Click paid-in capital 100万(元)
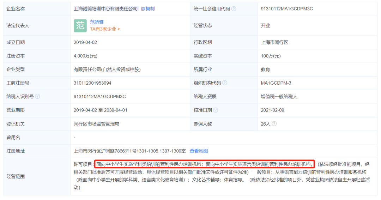 point(271,56)
